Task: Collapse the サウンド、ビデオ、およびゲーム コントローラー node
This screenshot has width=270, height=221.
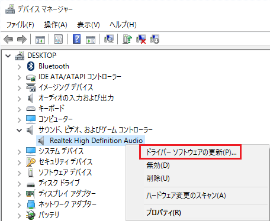Action: tap(20, 130)
